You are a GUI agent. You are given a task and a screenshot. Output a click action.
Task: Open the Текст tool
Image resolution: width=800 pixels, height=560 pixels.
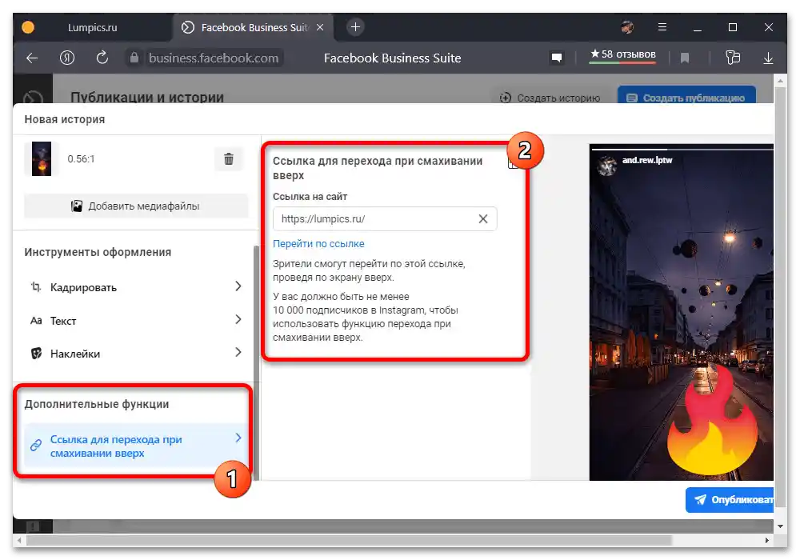click(x=136, y=320)
